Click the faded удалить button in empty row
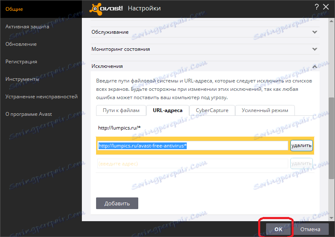Viewport: 335px width, 237px height. (x=302, y=163)
